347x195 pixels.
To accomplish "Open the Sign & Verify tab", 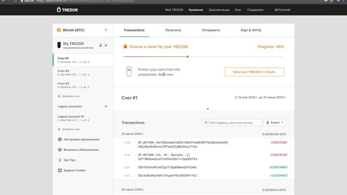I will (x=251, y=30).
